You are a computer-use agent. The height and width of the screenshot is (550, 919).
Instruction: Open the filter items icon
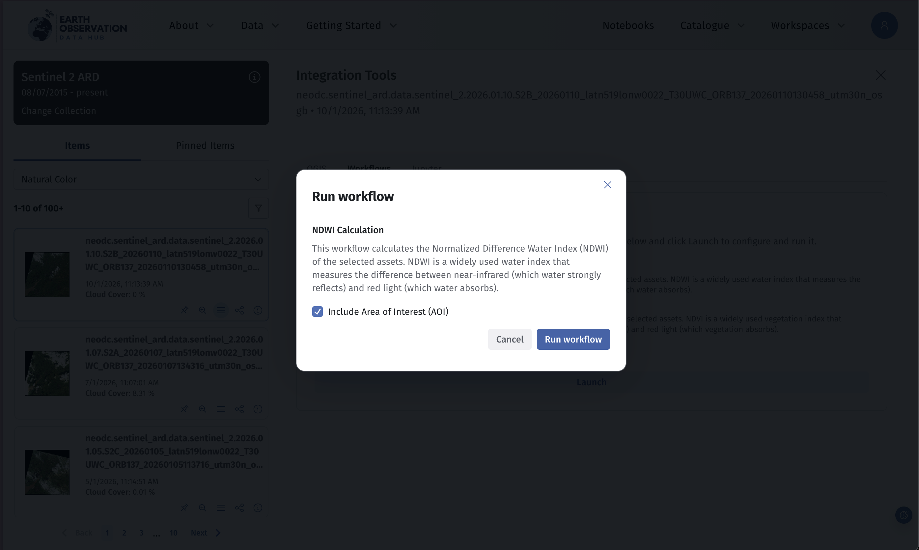pyautogui.click(x=258, y=208)
